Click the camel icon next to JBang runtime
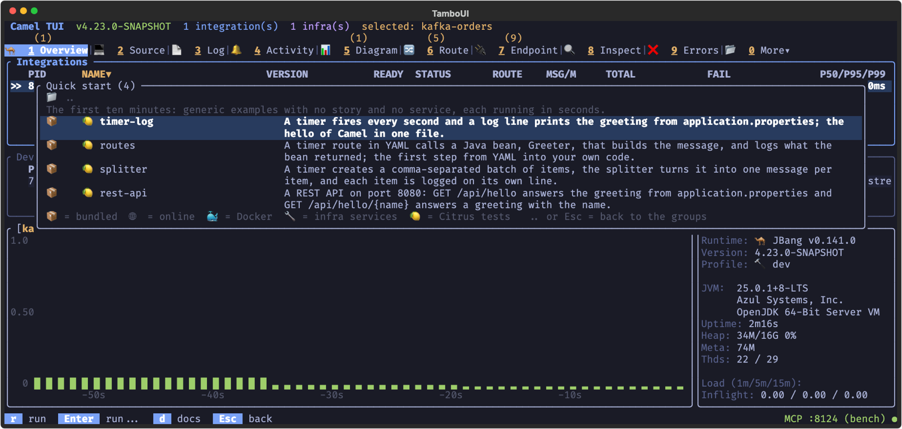This screenshot has height=429, width=902. point(760,240)
